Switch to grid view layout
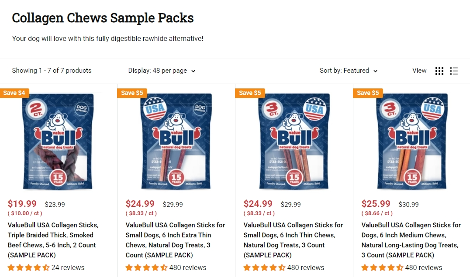 tap(439, 71)
